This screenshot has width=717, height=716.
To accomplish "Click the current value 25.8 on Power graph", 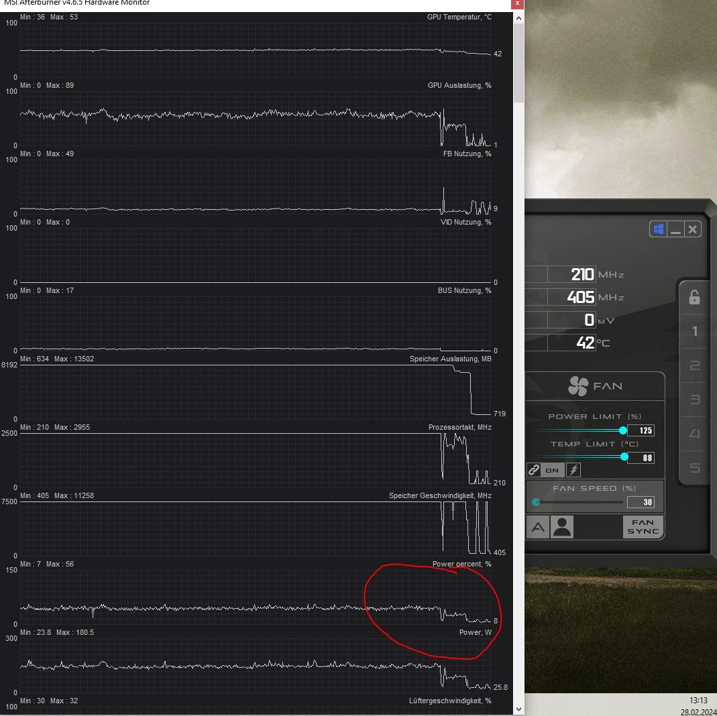I will 501,687.
